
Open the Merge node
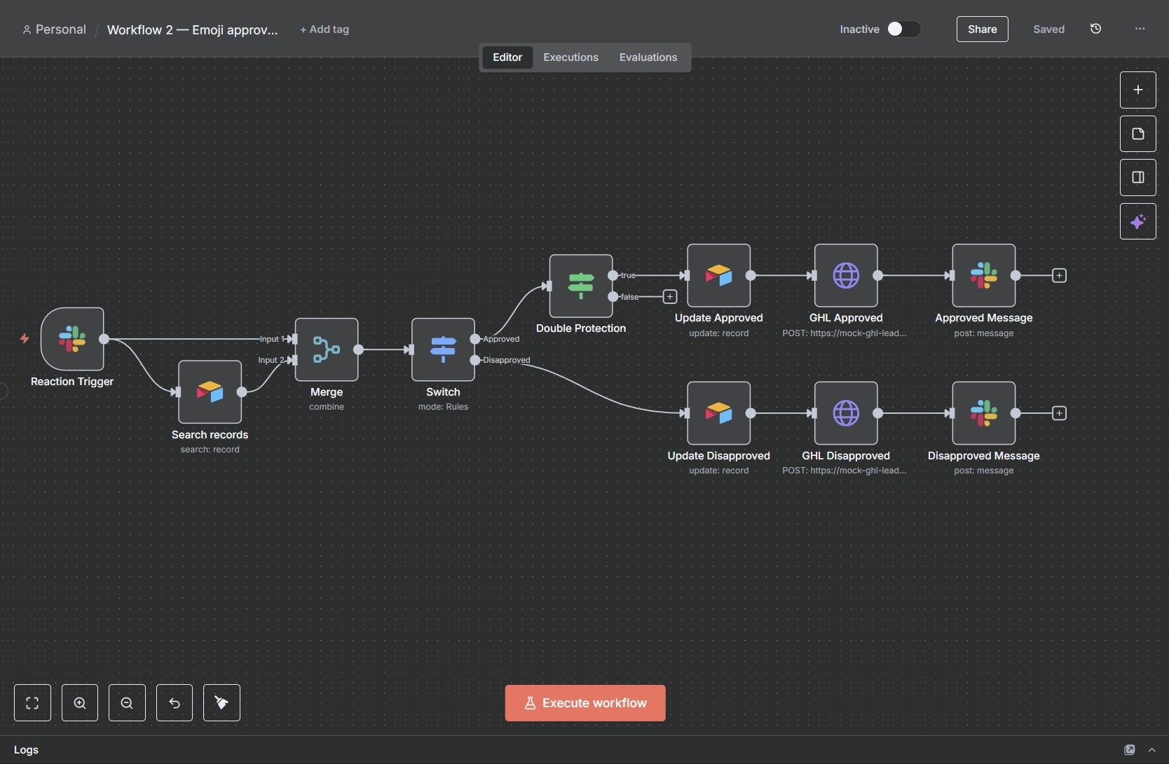coord(327,349)
